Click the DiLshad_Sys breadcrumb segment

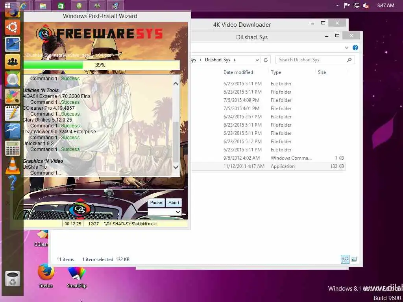pyautogui.click(x=217, y=60)
